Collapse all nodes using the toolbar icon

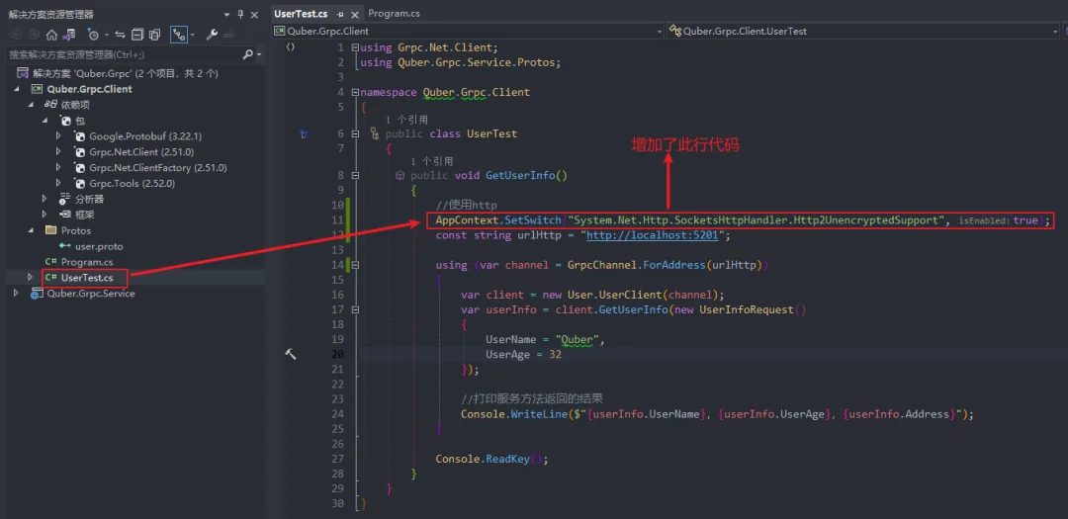click(x=136, y=35)
